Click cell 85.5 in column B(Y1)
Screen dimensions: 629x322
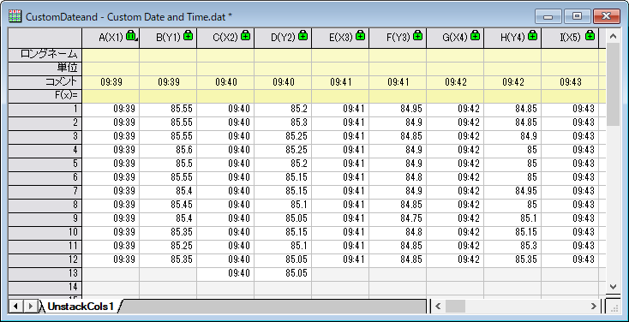click(168, 164)
